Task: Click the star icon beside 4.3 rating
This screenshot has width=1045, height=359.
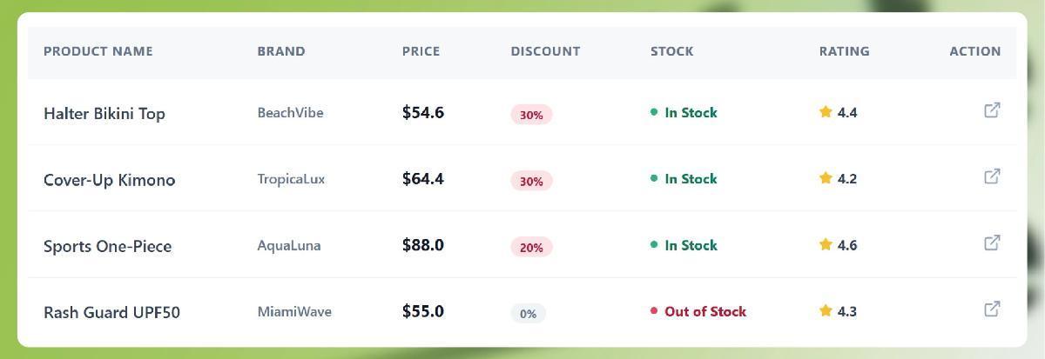Action: (826, 311)
